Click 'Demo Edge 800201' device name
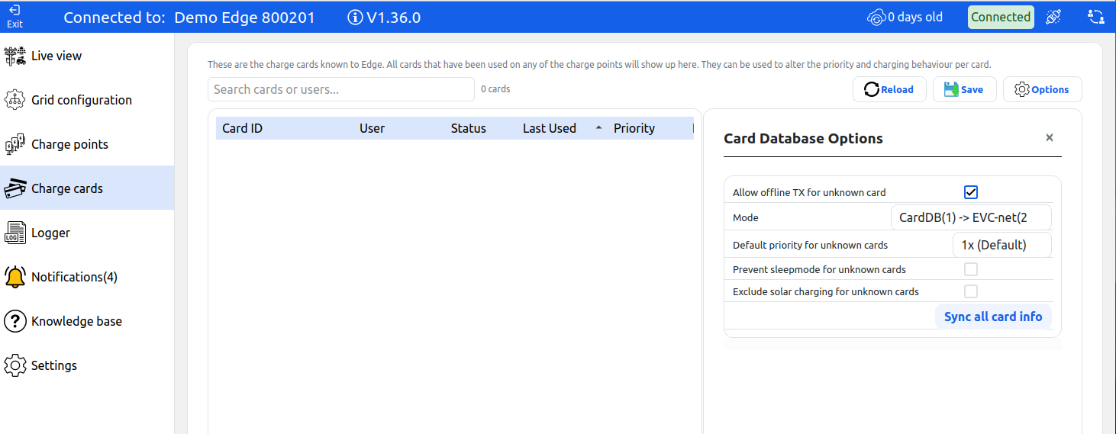The image size is (1116, 434). point(244,18)
